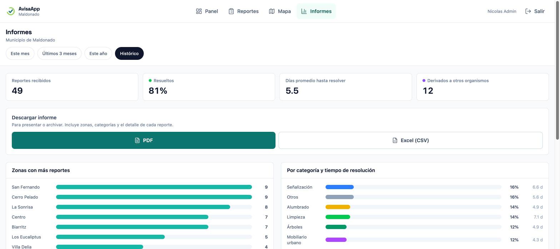Click the Derivados count 12

click(x=428, y=91)
